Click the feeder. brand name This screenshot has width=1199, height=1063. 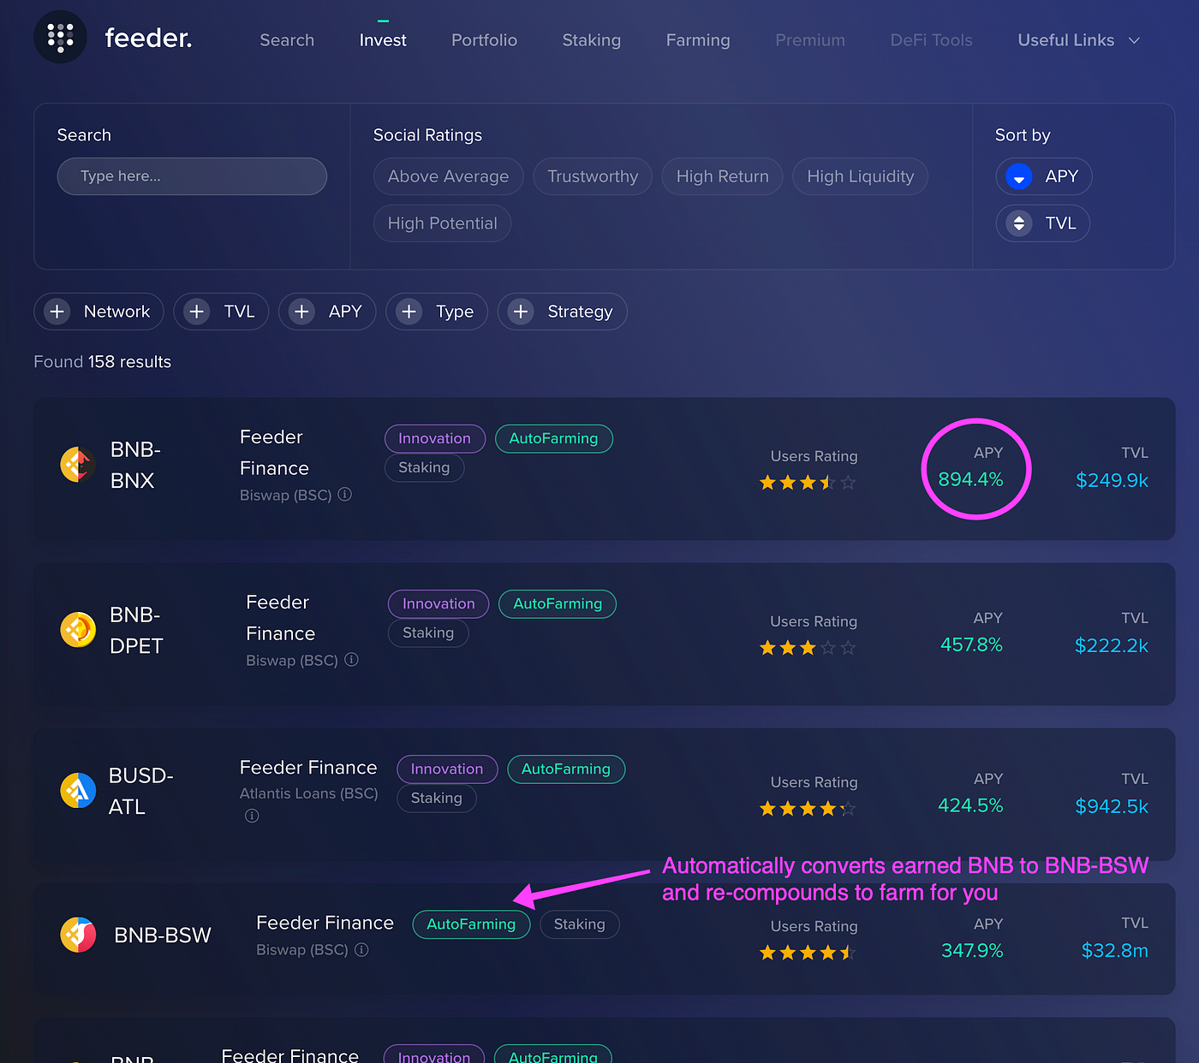click(148, 38)
